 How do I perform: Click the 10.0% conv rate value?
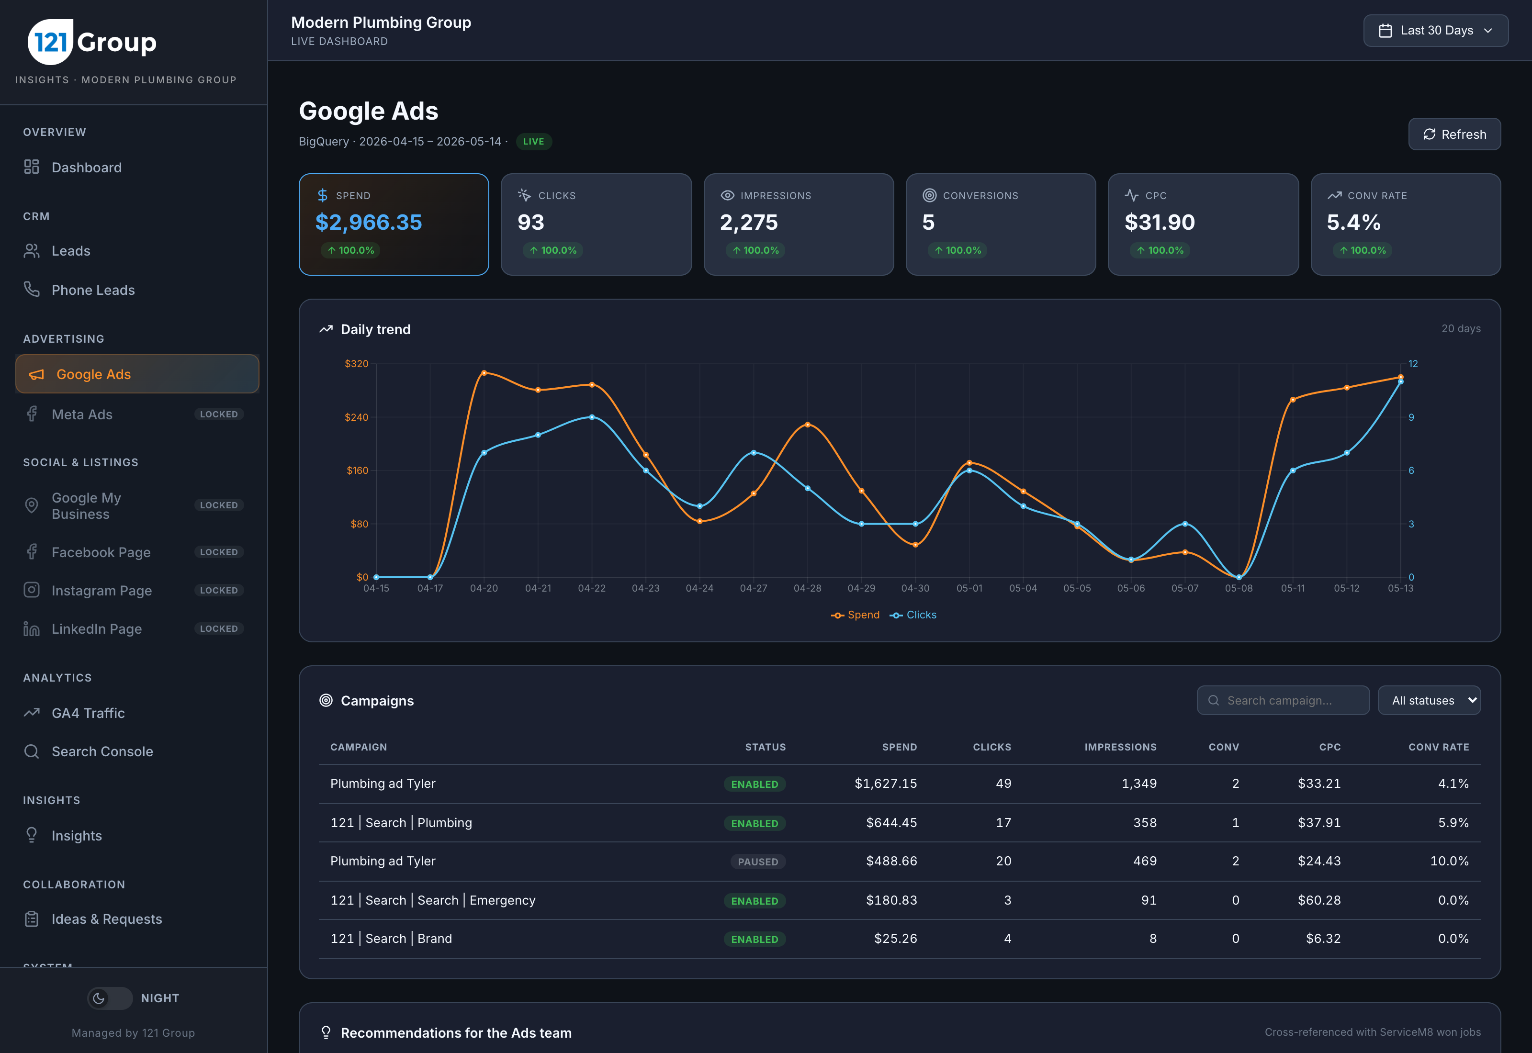1449,861
